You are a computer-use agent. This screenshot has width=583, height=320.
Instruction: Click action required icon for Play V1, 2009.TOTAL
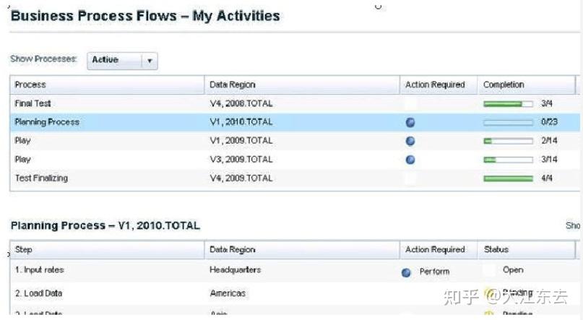410,141
